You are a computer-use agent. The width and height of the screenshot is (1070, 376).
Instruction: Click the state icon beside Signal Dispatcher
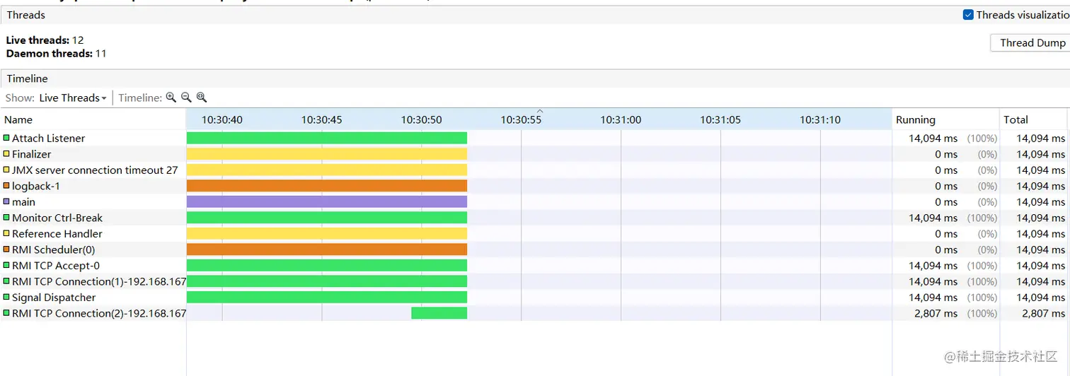[6, 297]
